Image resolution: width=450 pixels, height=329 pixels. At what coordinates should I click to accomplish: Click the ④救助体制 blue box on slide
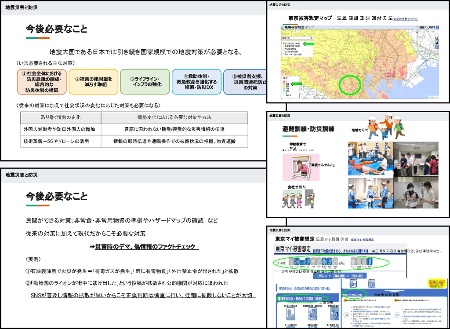coord(196,81)
